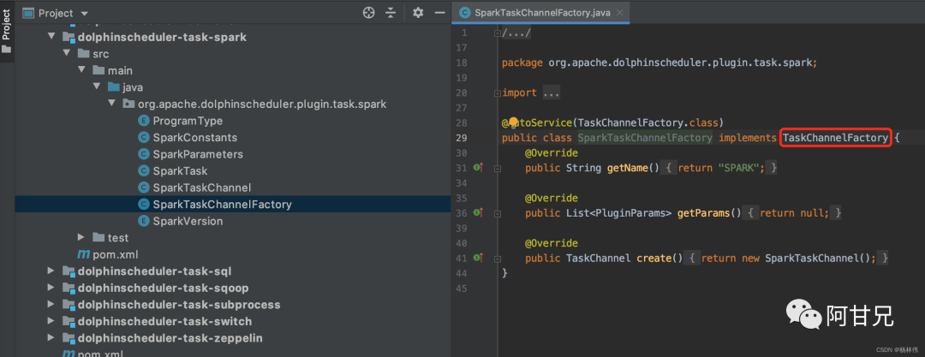Collapse the org.apache.dolphinscheduler.plugin.task.spark package
The width and height of the screenshot is (925, 357).
pyautogui.click(x=111, y=104)
